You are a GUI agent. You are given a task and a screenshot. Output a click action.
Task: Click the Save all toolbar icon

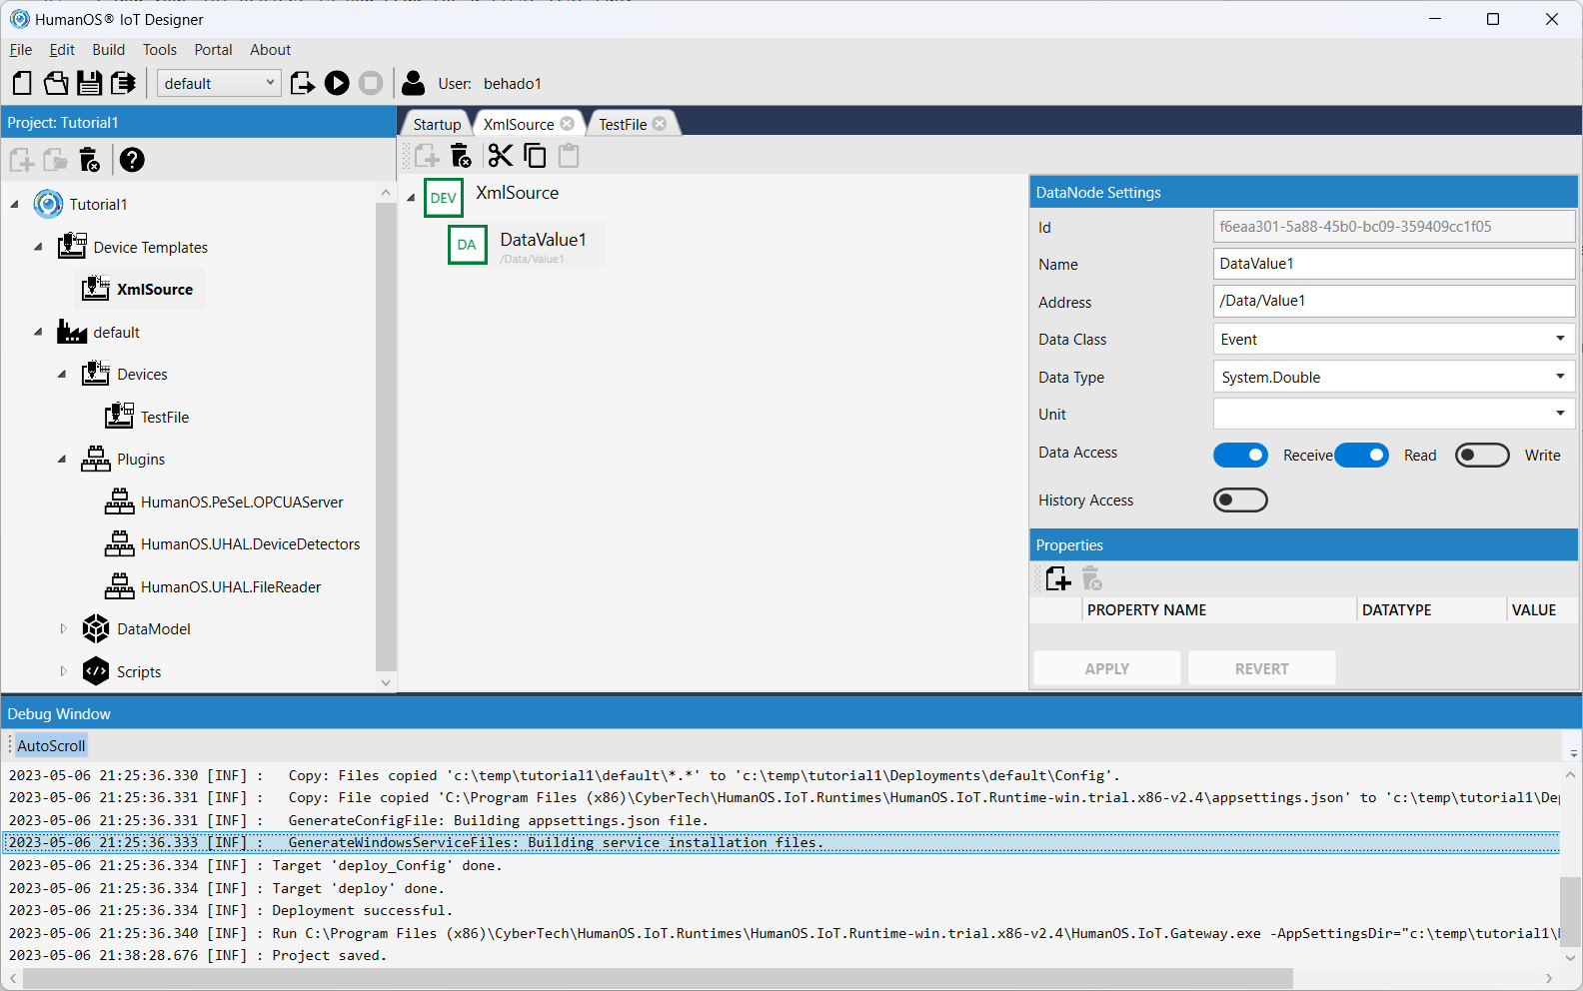pos(123,83)
